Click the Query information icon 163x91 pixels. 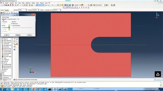point(73,5)
